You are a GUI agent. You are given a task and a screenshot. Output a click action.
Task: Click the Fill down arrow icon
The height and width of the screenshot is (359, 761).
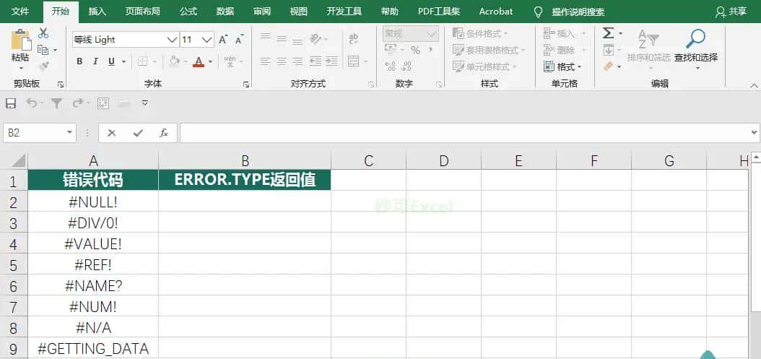tap(608, 50)
